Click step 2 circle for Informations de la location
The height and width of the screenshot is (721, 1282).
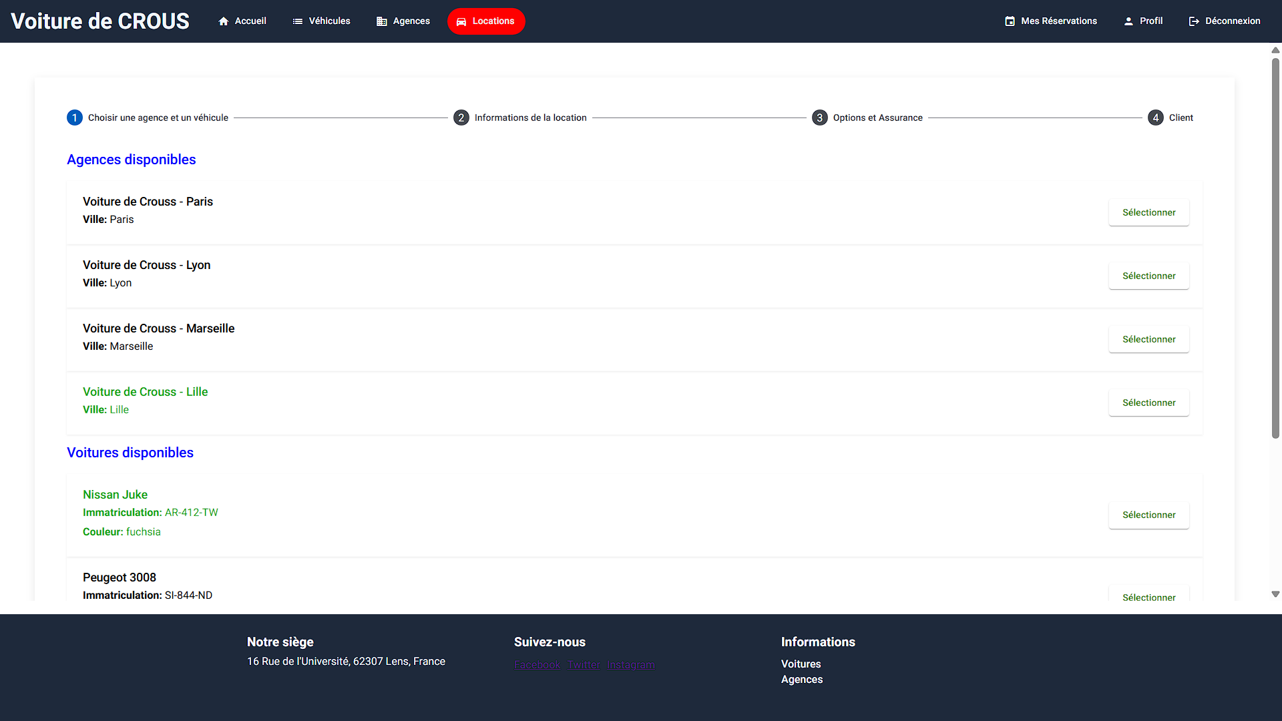pos(461,117)
